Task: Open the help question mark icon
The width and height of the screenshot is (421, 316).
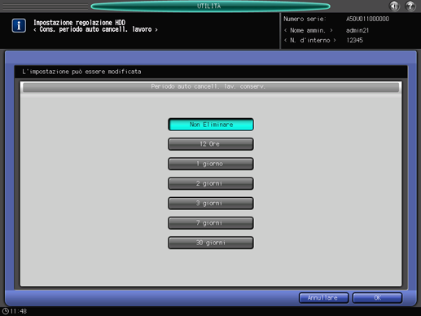Action: (x=410, y=6)
